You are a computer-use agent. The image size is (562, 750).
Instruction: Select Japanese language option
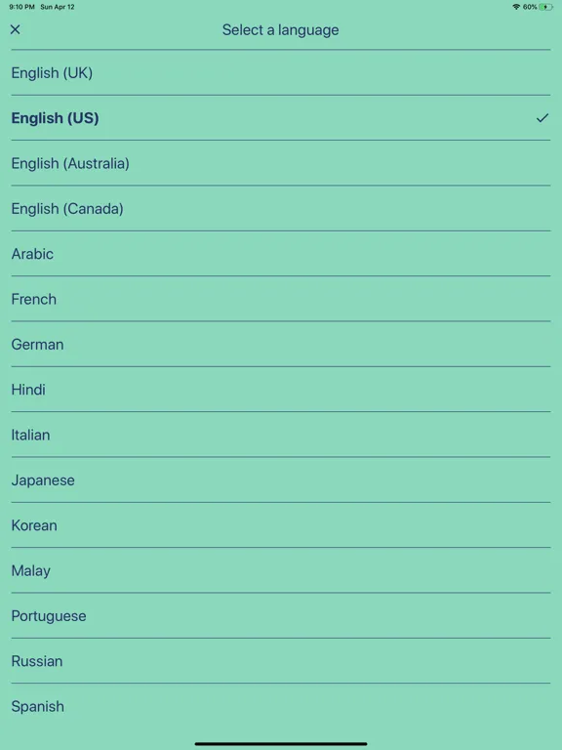point(281,479)
